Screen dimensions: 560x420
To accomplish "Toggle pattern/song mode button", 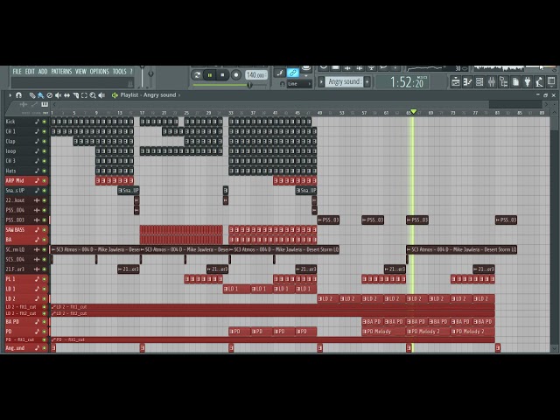I will pos(197,75).
